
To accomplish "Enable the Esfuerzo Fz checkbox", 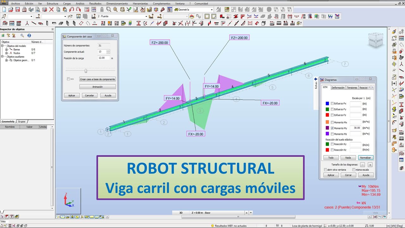I will click(332, 115).
